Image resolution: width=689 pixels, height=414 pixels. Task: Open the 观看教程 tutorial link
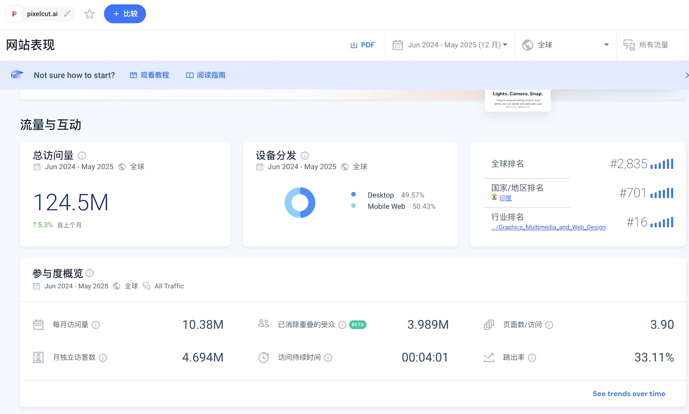[149, 75]
